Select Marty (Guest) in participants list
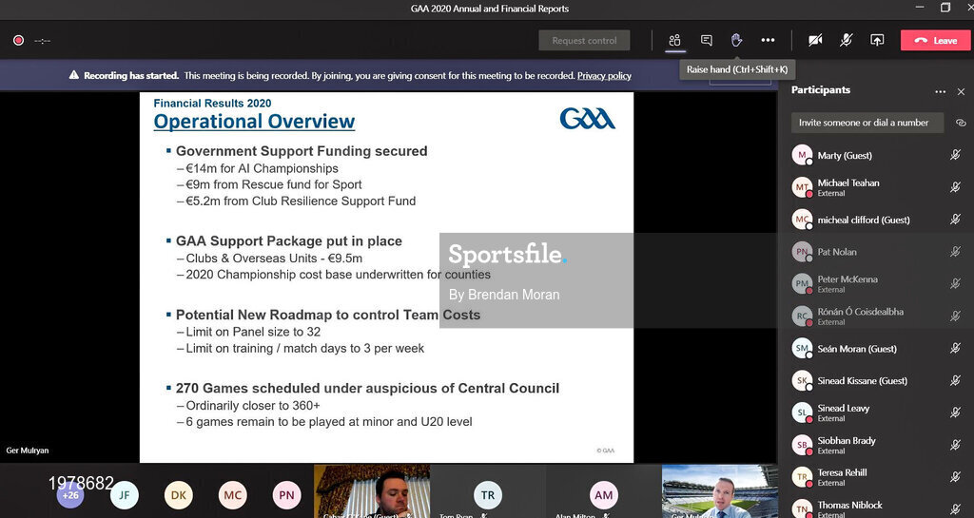Viewport: 974px width, 518px height. pyautogui.click(x=876, y=155)
